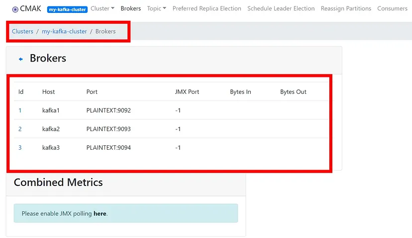The width and height of the screenshot is (412, 238).
Task: Click JMX Port value -1 for kafka2
Action: (x=178, y=129)
